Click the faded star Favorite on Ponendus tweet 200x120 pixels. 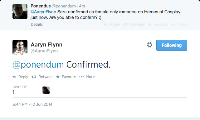pyautogui.click(x=149, y=24)
